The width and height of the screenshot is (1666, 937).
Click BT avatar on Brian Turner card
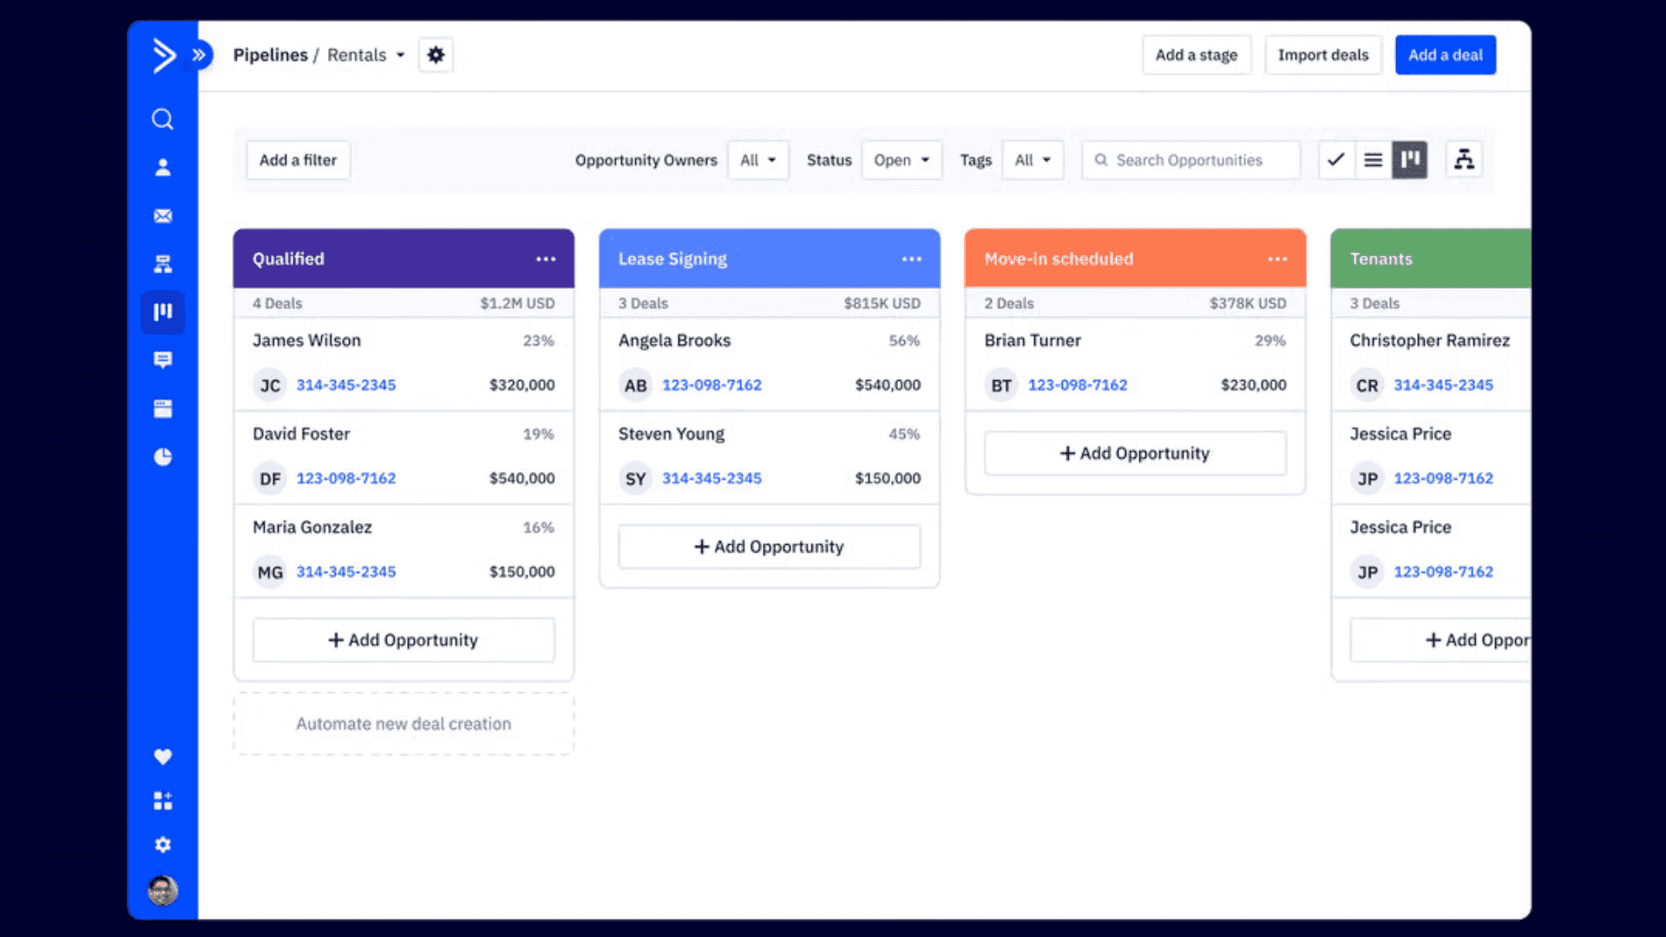coord(1001,385)
